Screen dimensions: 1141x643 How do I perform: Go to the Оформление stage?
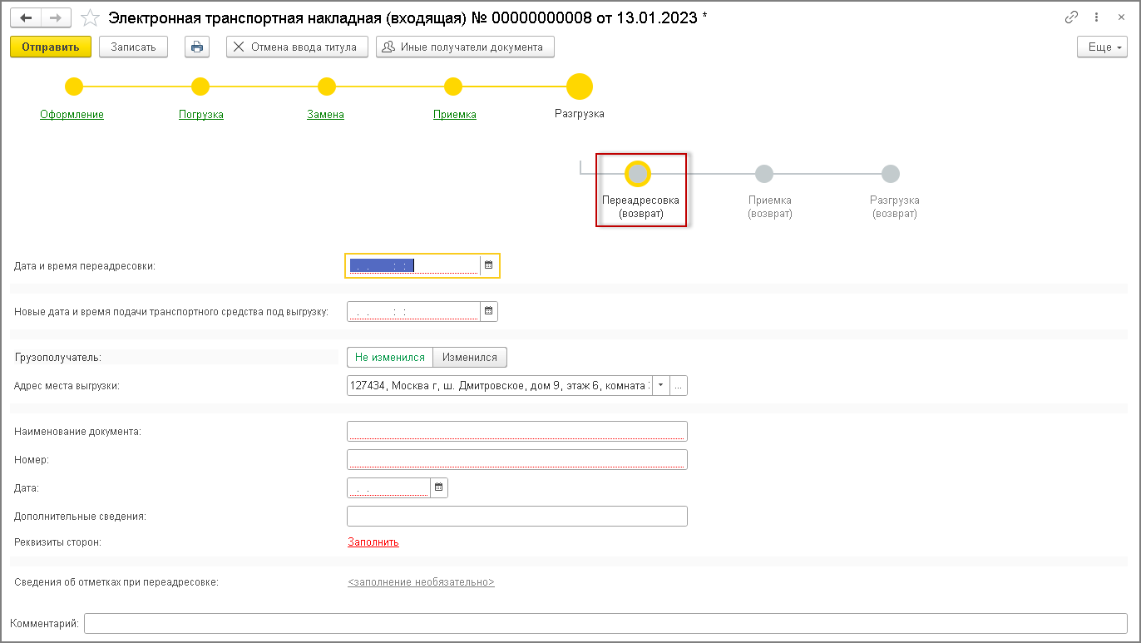tap(72, 115)
